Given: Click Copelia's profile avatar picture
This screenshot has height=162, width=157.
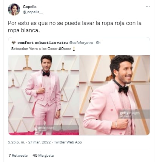Looking at the screenshot, I should tap(14, 9).
